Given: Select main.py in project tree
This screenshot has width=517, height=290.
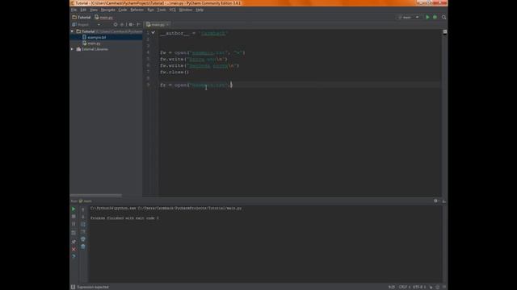Looking at the screenshot, I should click(x=94, y=43).
